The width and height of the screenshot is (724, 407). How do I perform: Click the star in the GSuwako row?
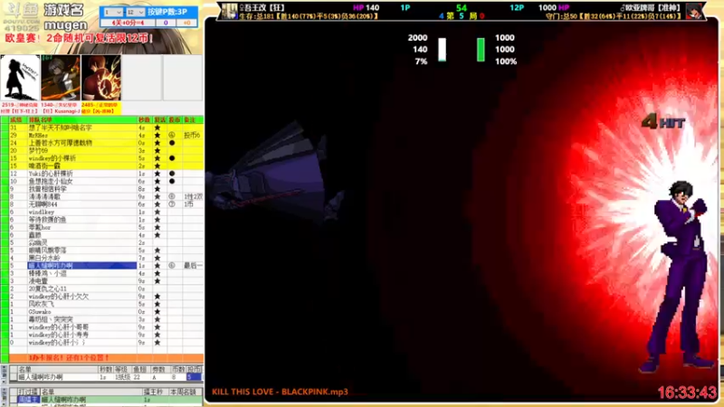coord(157,311)
